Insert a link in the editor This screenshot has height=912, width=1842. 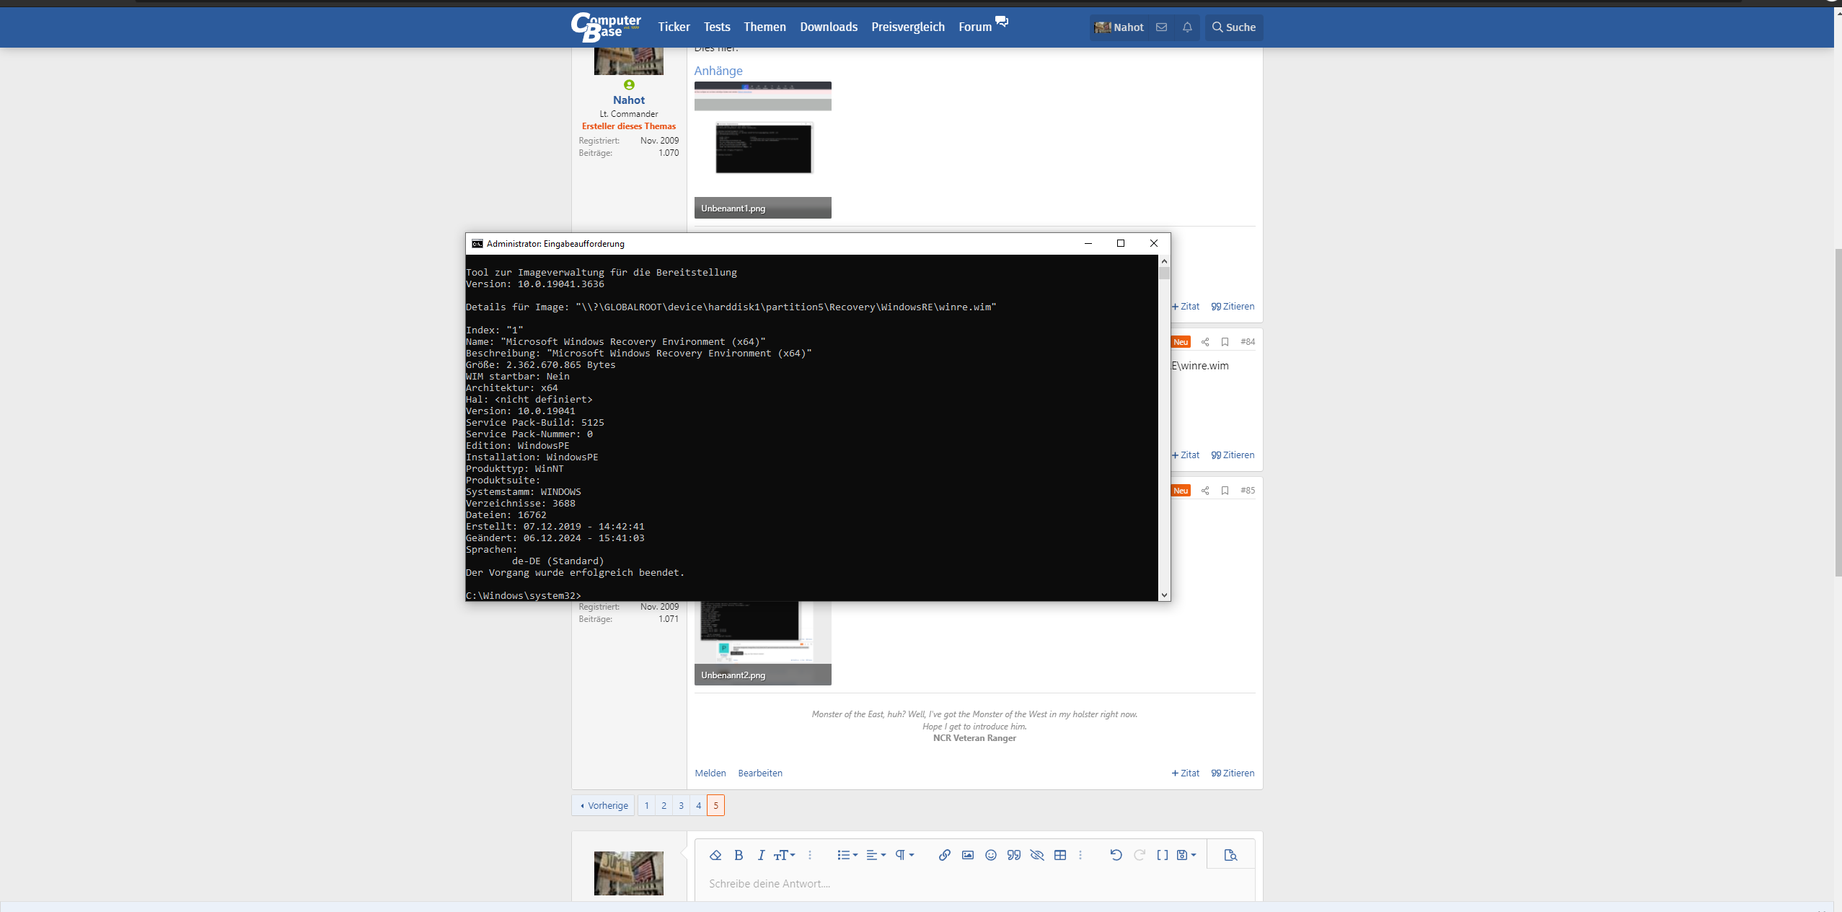tap(944, 855)
